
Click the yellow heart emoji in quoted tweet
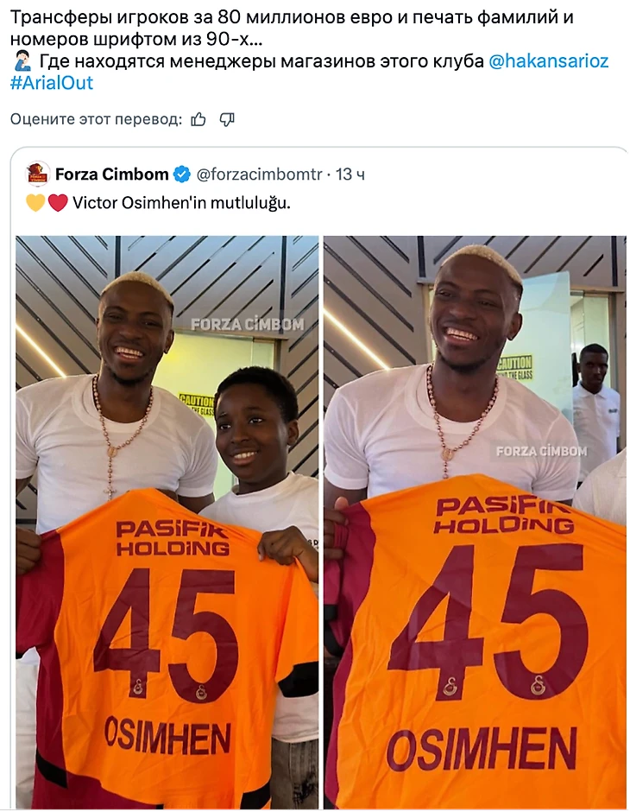pos(35,203)
